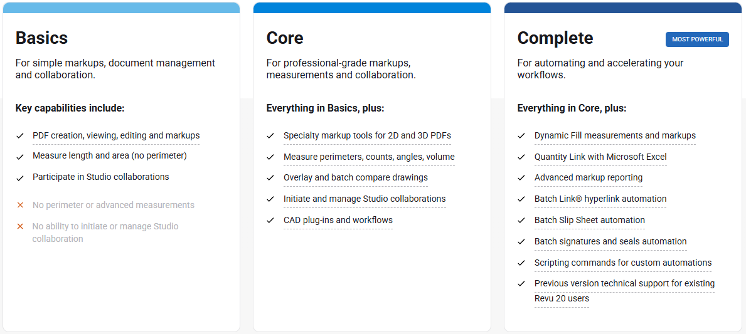Click checkmark next to CAD plug-ins and workflows
The height and width of the screenshot is (334, 746).
tap(270, 220)
